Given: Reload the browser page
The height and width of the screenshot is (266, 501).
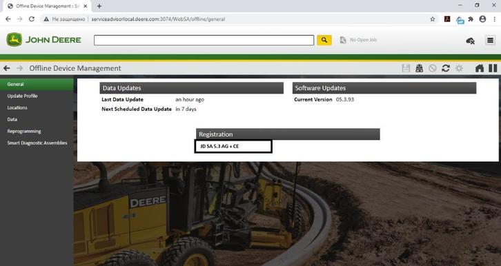Looking at the screenshot, I should click(x=31, y=19).
